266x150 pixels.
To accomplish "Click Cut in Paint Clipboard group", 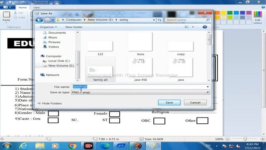I will [18, 13].
